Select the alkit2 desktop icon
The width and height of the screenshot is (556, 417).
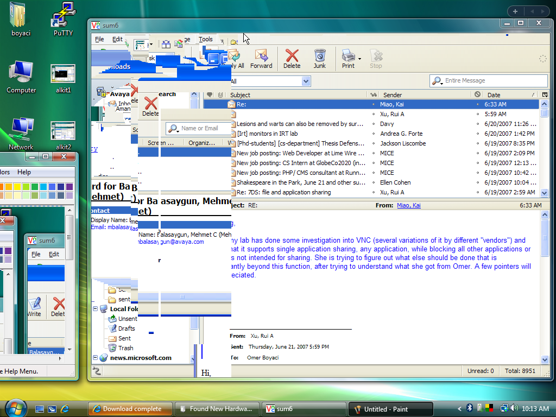[x=63, y=135]
